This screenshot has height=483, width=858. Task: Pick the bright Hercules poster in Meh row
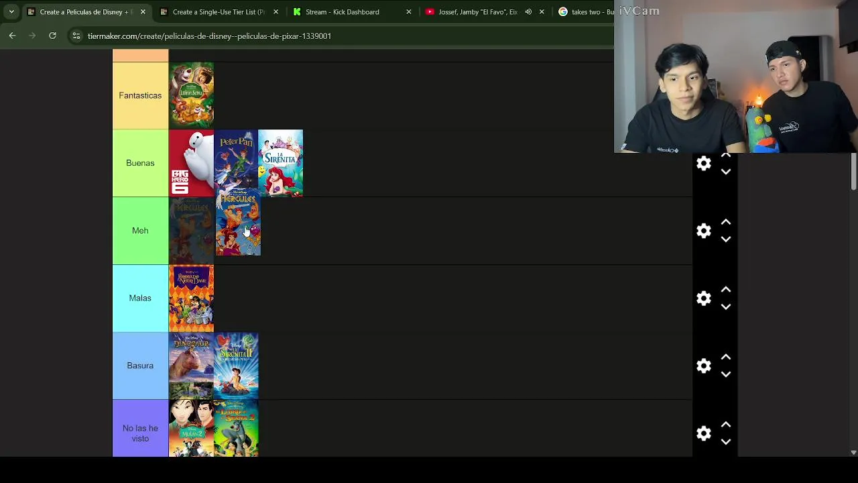(238, 223)
